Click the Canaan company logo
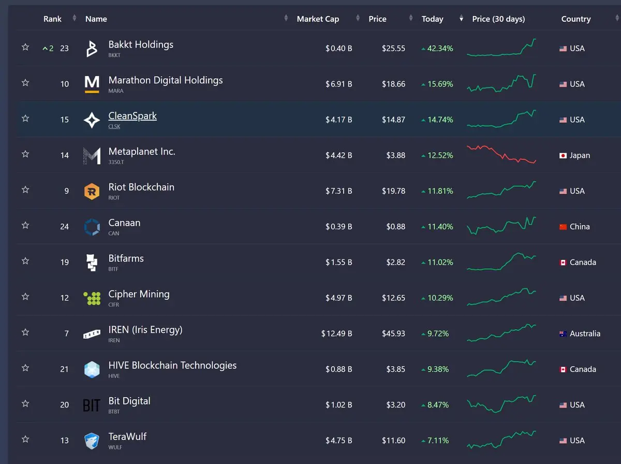This screenshot has width=621, height=464. [92, 227]
